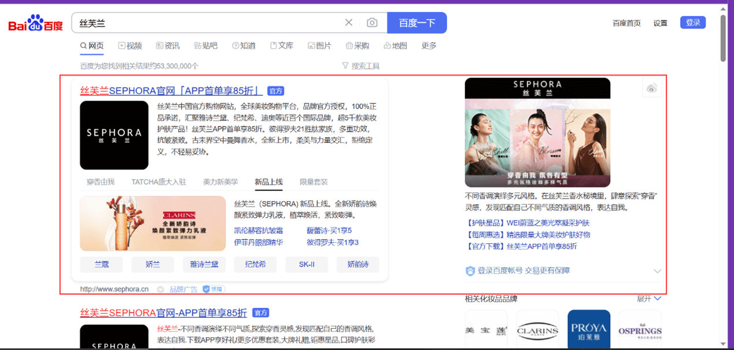Switch to the 图片 search tab
734x350 pixels.
(320, 46)
